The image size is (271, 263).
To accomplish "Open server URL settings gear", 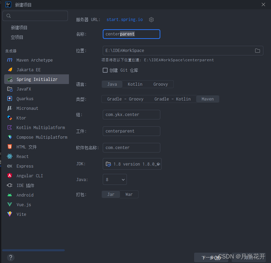I will point(151,20).
